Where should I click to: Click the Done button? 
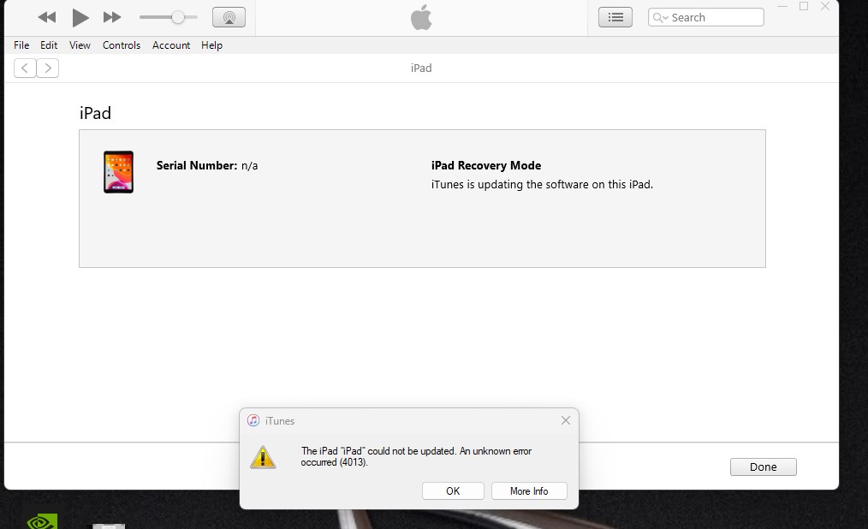(763, 467)
